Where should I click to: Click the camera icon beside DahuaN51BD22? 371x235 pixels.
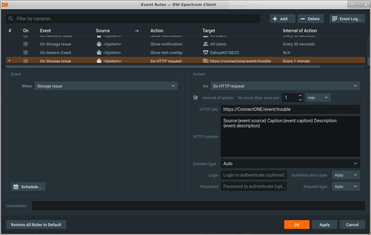(x=205, y=52)
